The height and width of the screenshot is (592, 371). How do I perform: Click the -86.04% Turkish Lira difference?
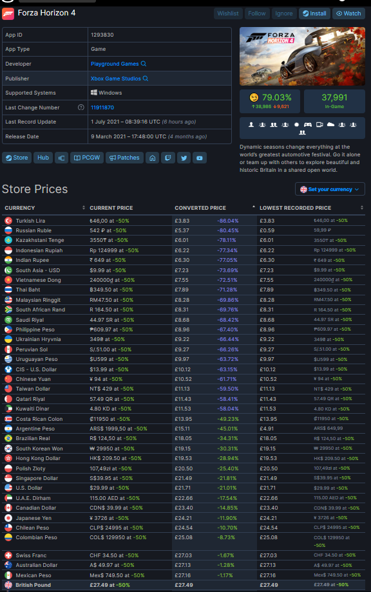(x=228, y=221)
